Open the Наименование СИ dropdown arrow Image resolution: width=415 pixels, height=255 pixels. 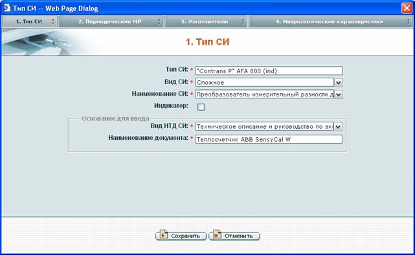point(338,94)
